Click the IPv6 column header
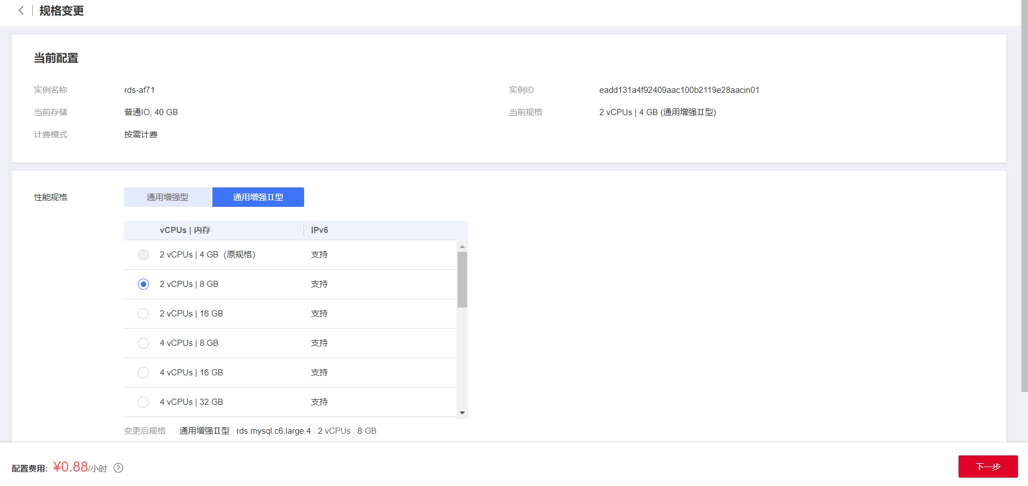 point(320,230)
